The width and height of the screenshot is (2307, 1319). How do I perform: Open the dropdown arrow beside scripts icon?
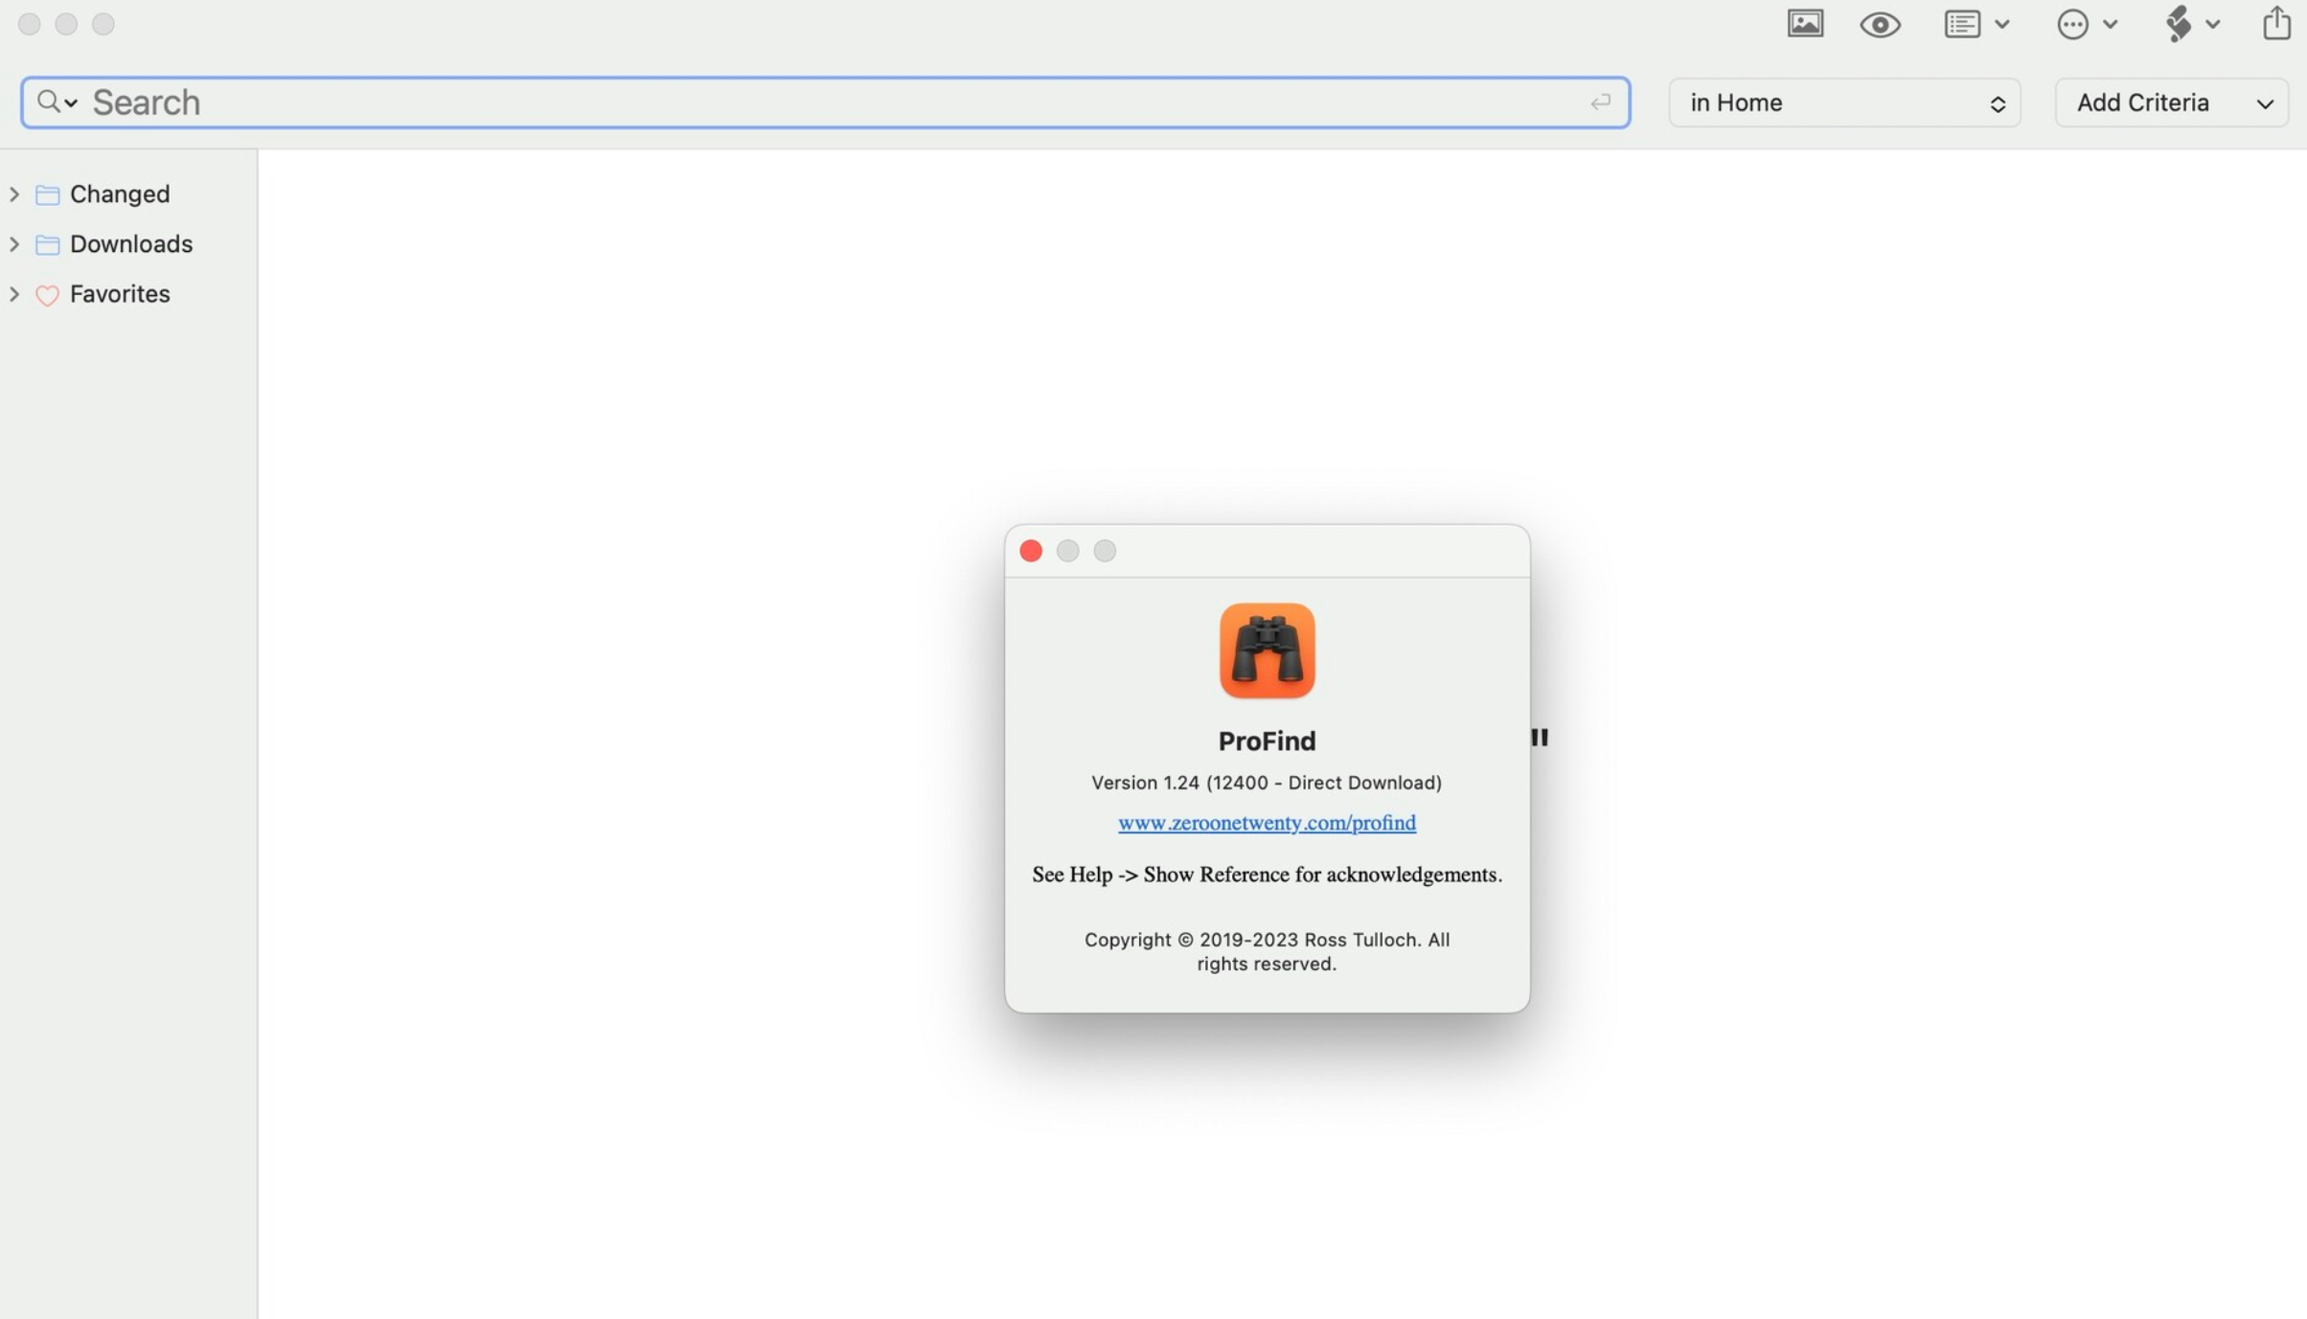coord(2212,25)
